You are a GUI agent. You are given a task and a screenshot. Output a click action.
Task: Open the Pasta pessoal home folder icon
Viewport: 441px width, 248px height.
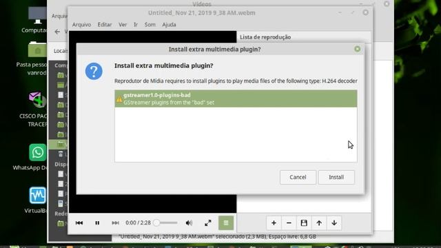click(x=37, y=50)
